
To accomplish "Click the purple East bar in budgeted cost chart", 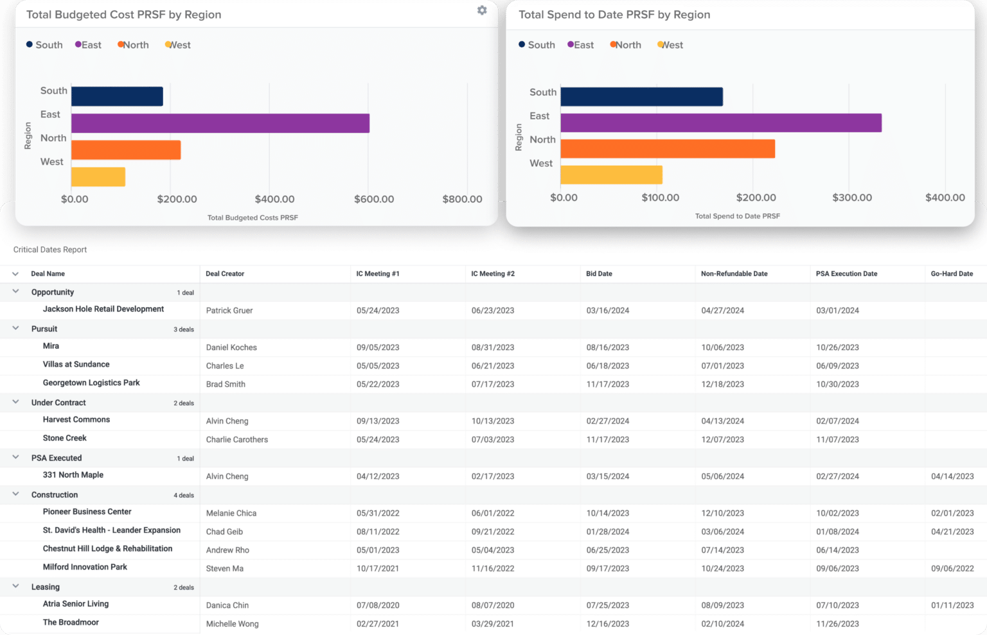I will point(220,123).
